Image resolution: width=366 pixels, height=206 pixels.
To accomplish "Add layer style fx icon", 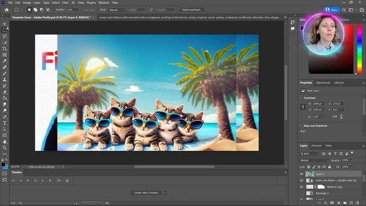I will pyautogui.click(x=325, y=203).
